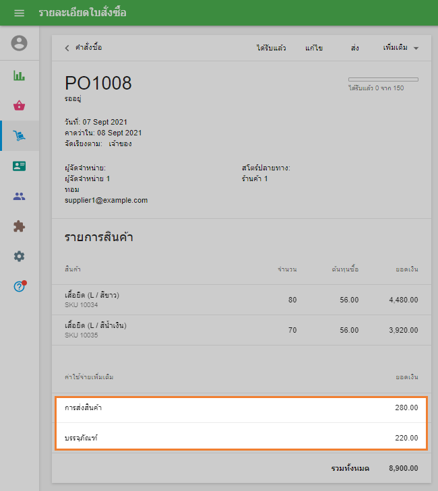Open the user account profile icon
Screen dimensions: 438x491
[x=20, y=43]
